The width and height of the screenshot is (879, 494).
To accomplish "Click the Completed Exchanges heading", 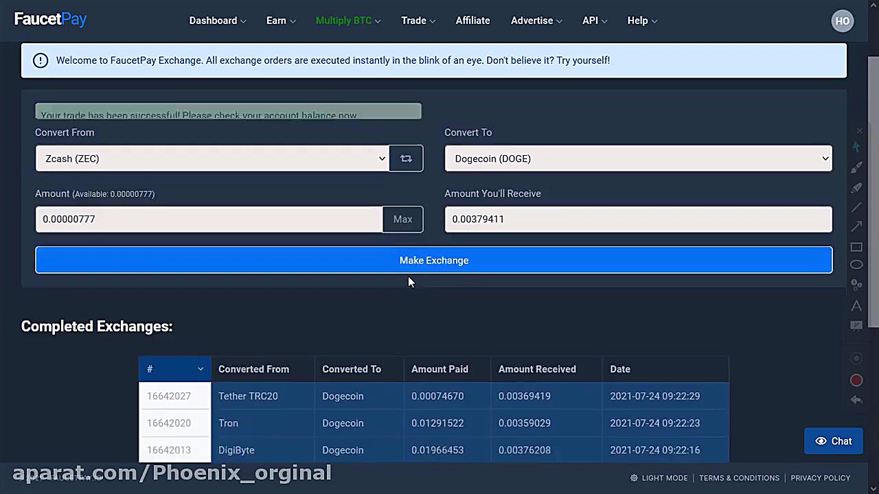I will tap(97, 327).
